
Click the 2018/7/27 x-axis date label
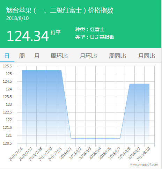[x=25, y=154]
